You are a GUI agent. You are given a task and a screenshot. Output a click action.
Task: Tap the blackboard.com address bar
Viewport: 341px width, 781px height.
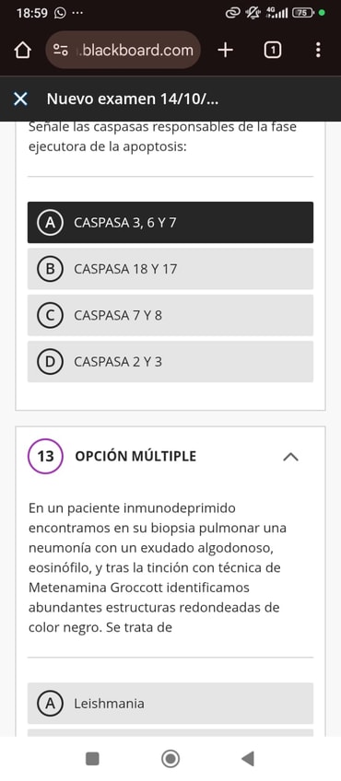(x=123, y=50)
